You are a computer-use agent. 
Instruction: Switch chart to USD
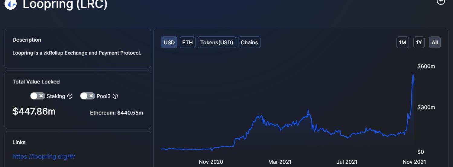pyautogui.click(x=169, y=43)
